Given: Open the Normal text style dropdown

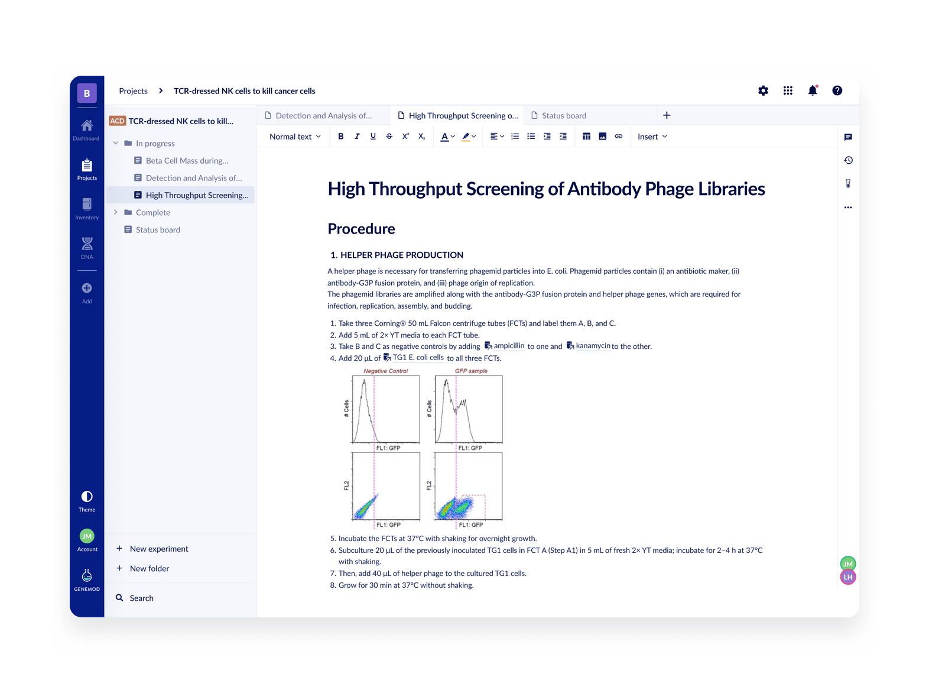Looking at the screenshot, I should (295, 137).
